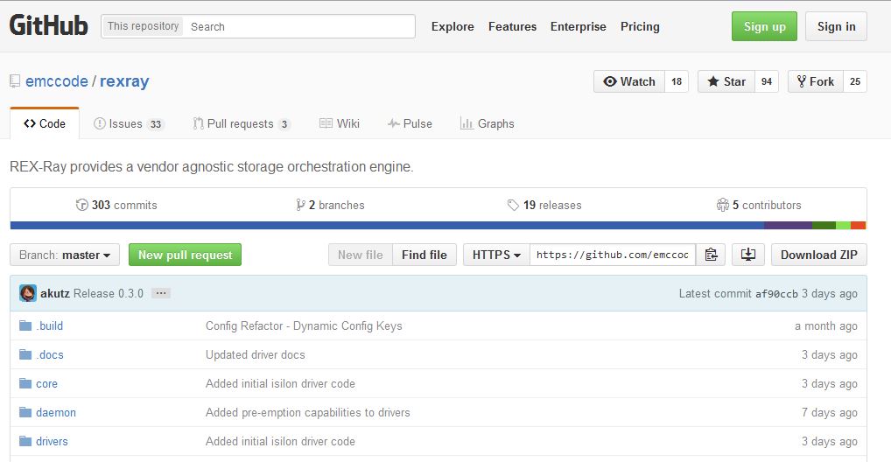Click the core folder icon

point(25,383)
